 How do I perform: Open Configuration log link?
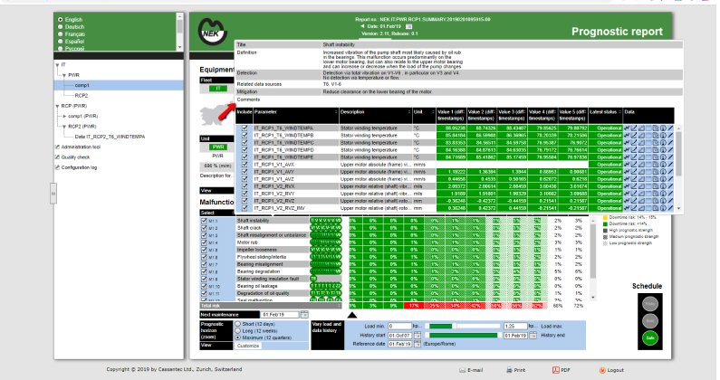(79, 167)
